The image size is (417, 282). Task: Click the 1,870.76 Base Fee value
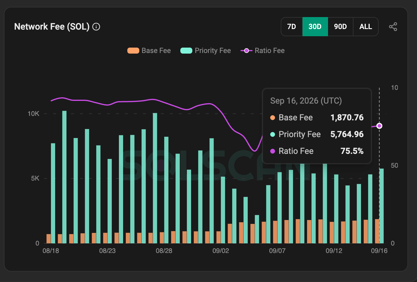click(x=347, y=117)
